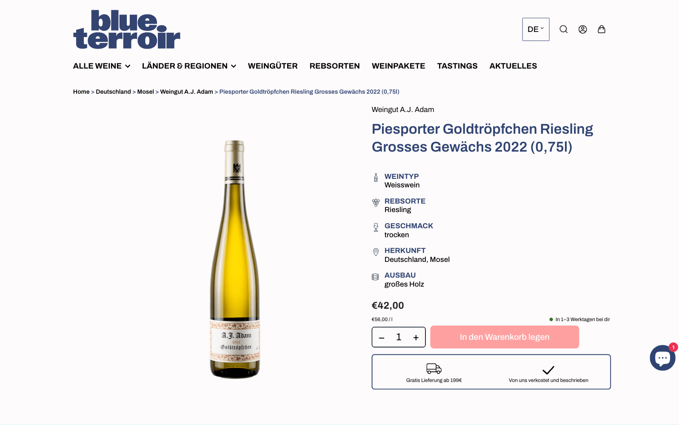Open the shopping bag cart icon
The image size is (679, 425).
tap(602, 29)
